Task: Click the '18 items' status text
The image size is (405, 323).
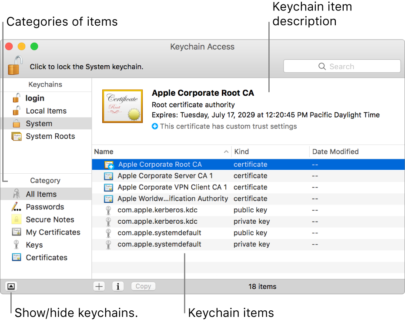Action: click(262, 286)
